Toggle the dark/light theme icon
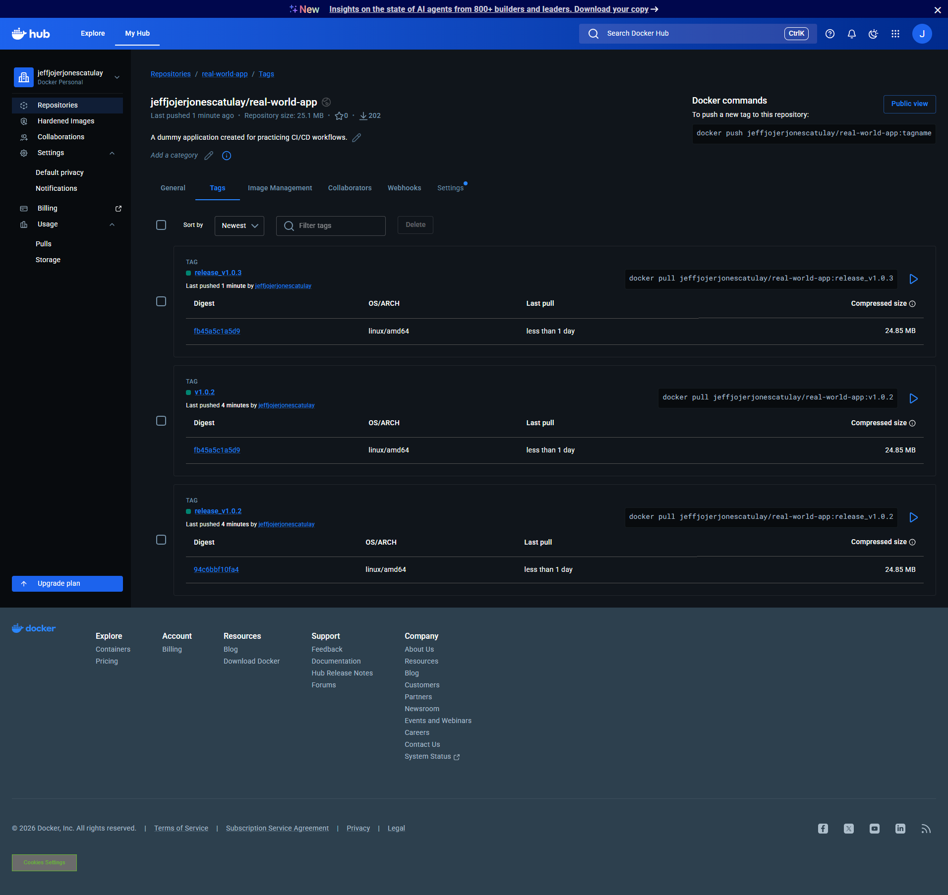948x895 pixels. point(874,34)
